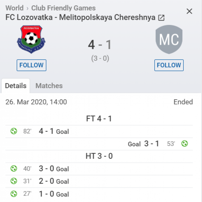The width and height of the screenshot is (202, 202).
Task: Open the World breadcrumb link
Action: [x=14, y=8]
